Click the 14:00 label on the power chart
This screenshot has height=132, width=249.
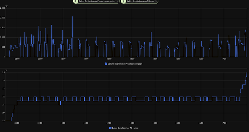click(155, 59)
